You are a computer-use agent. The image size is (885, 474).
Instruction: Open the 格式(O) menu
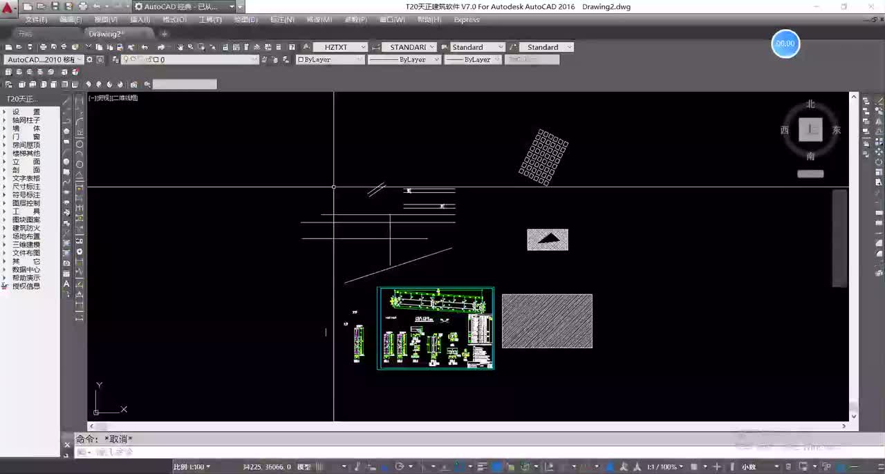tap(174, 19)
